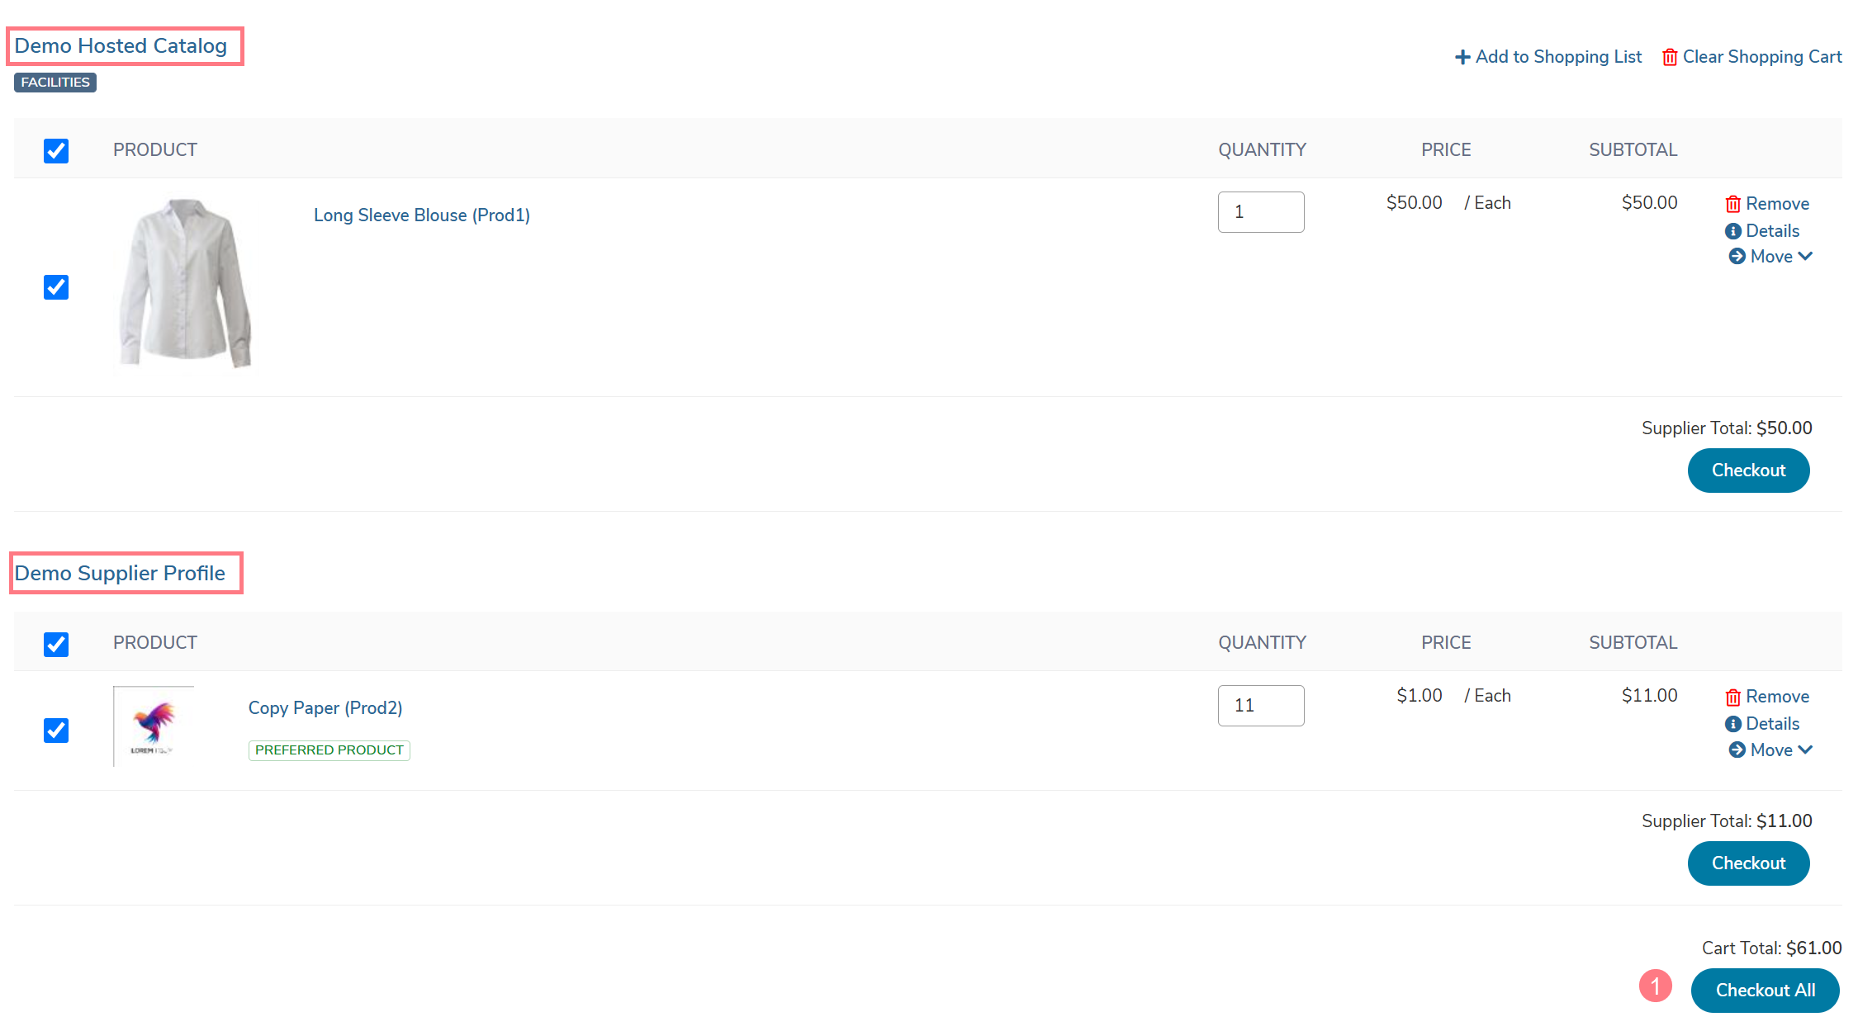Expand the Move dropdown chevron for Copy Paper
This screenshot has width=1858, height=1031.
[x=1805, y=750]
